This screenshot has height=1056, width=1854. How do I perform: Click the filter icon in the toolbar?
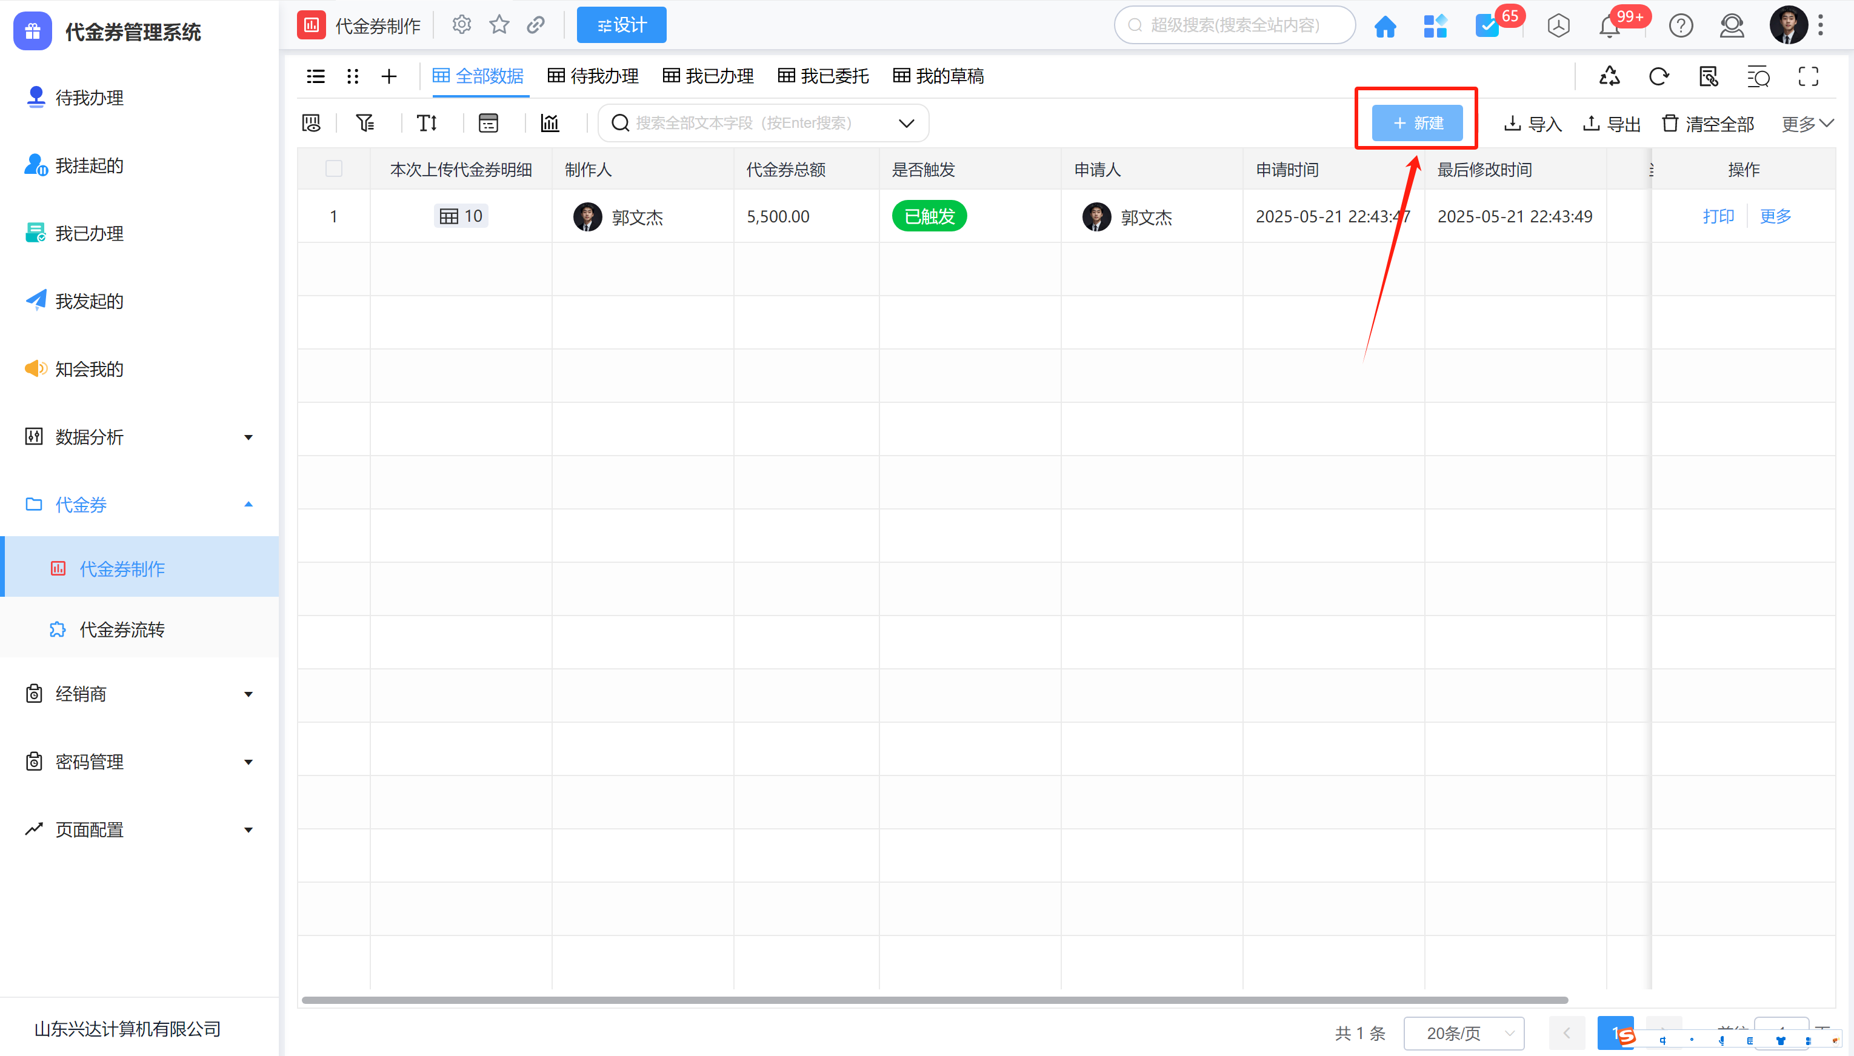pos(365,122)
